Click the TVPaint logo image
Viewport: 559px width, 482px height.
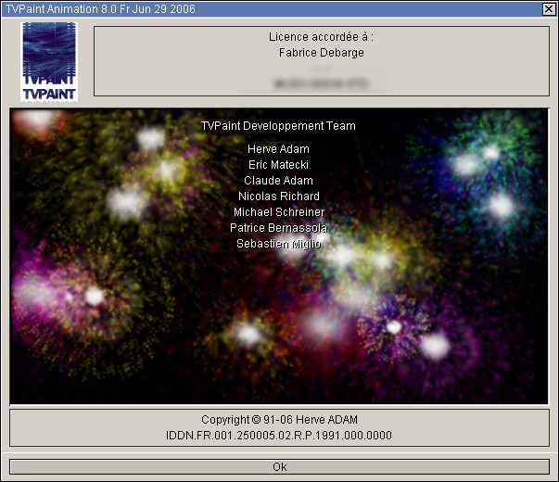click(49, 62)
